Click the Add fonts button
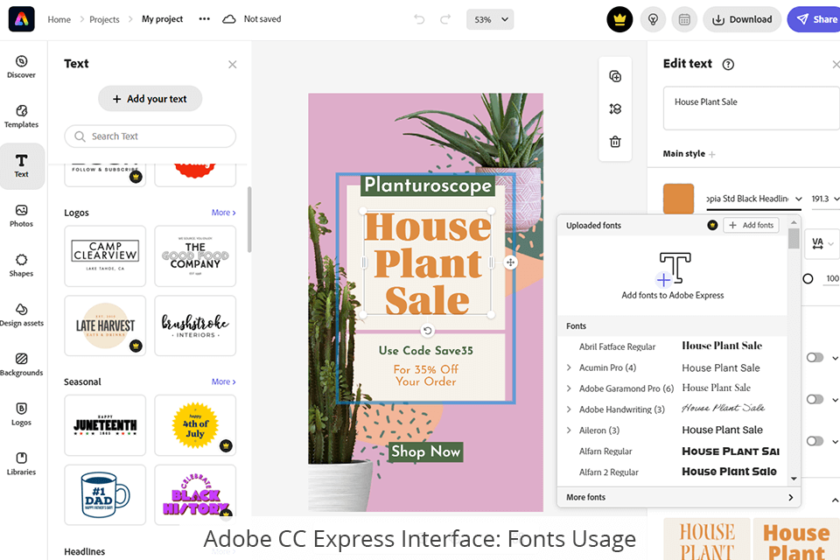The width and height of the screenshot is (840, 560). click(x=751, y=225)
